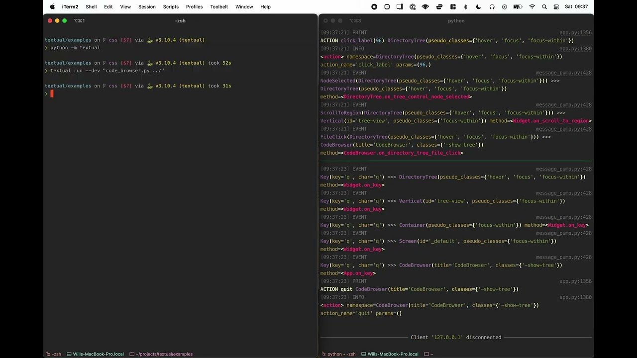637x358 pixels.
Task: Click the 'App.on_key' method text
Action: (358, 273)
